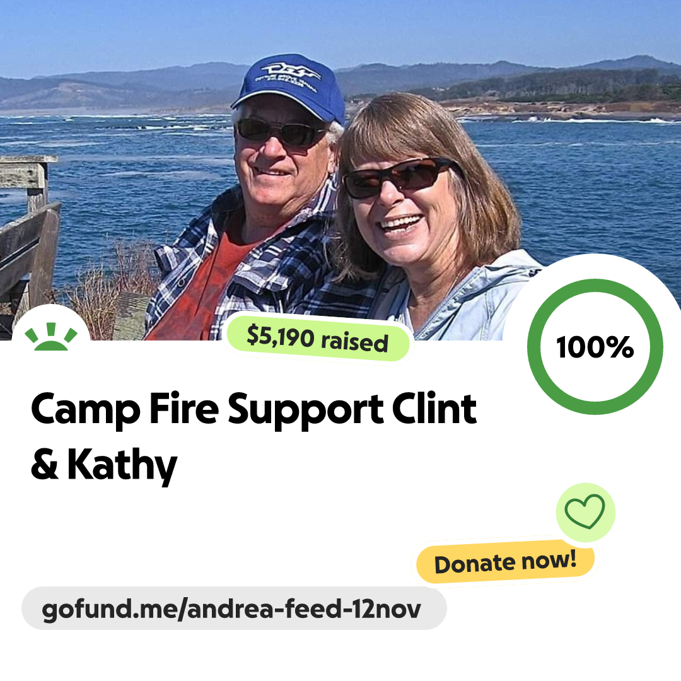The image size is (681, 681).
Task: Tap the green heart icon
Action: click(x=585, y=511)
